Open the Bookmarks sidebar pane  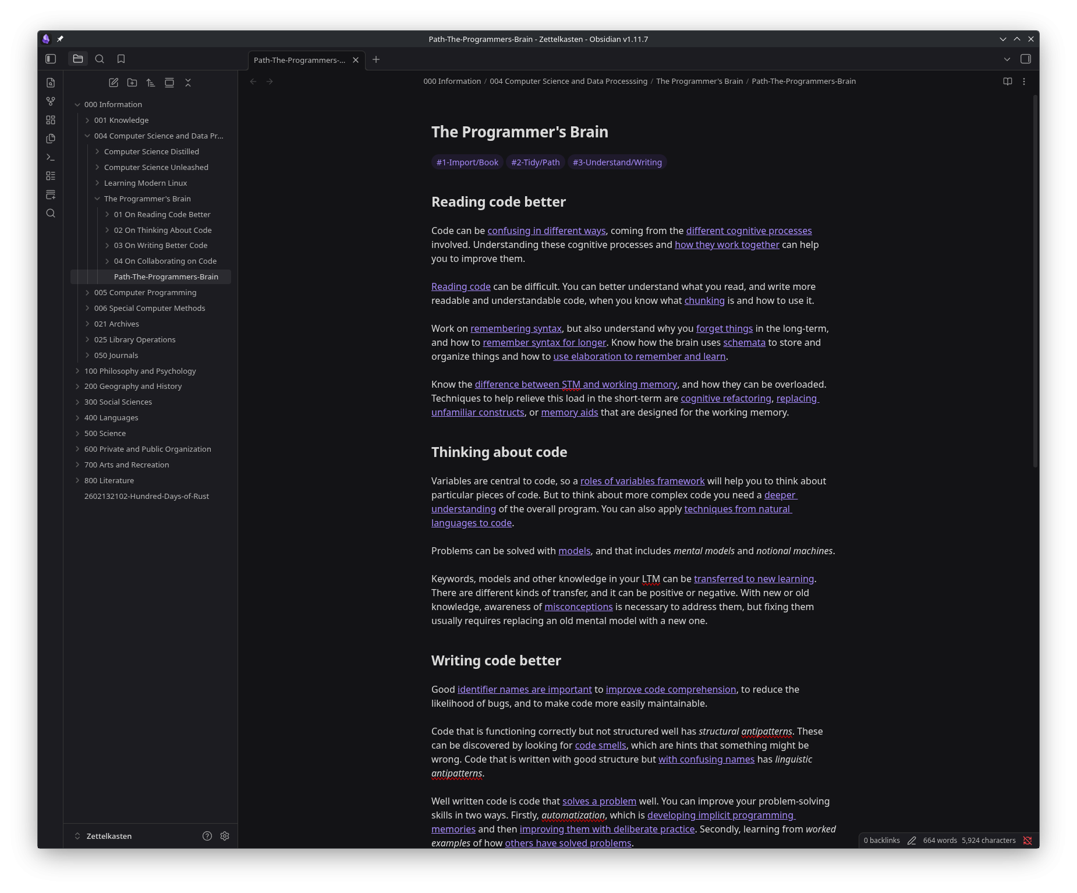coord(121,59)
